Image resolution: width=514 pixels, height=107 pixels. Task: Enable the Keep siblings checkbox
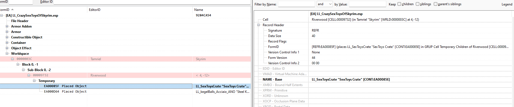point(417,4)
